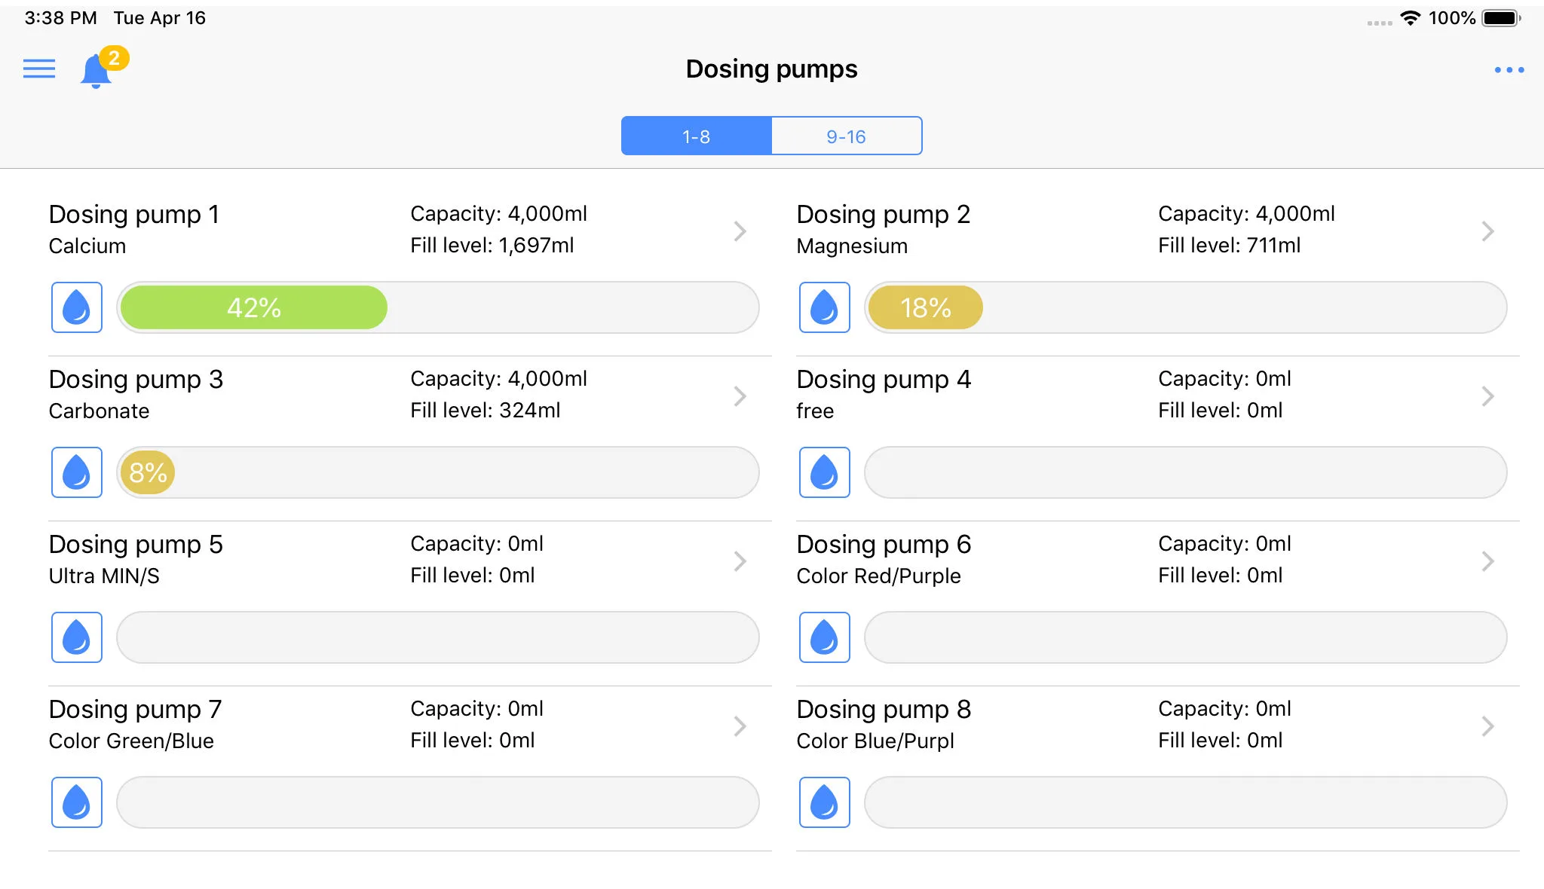The image size is (1544, 889).
Task: Click the 18% Magnesium fill level bar
Action: pos(1185,307)
